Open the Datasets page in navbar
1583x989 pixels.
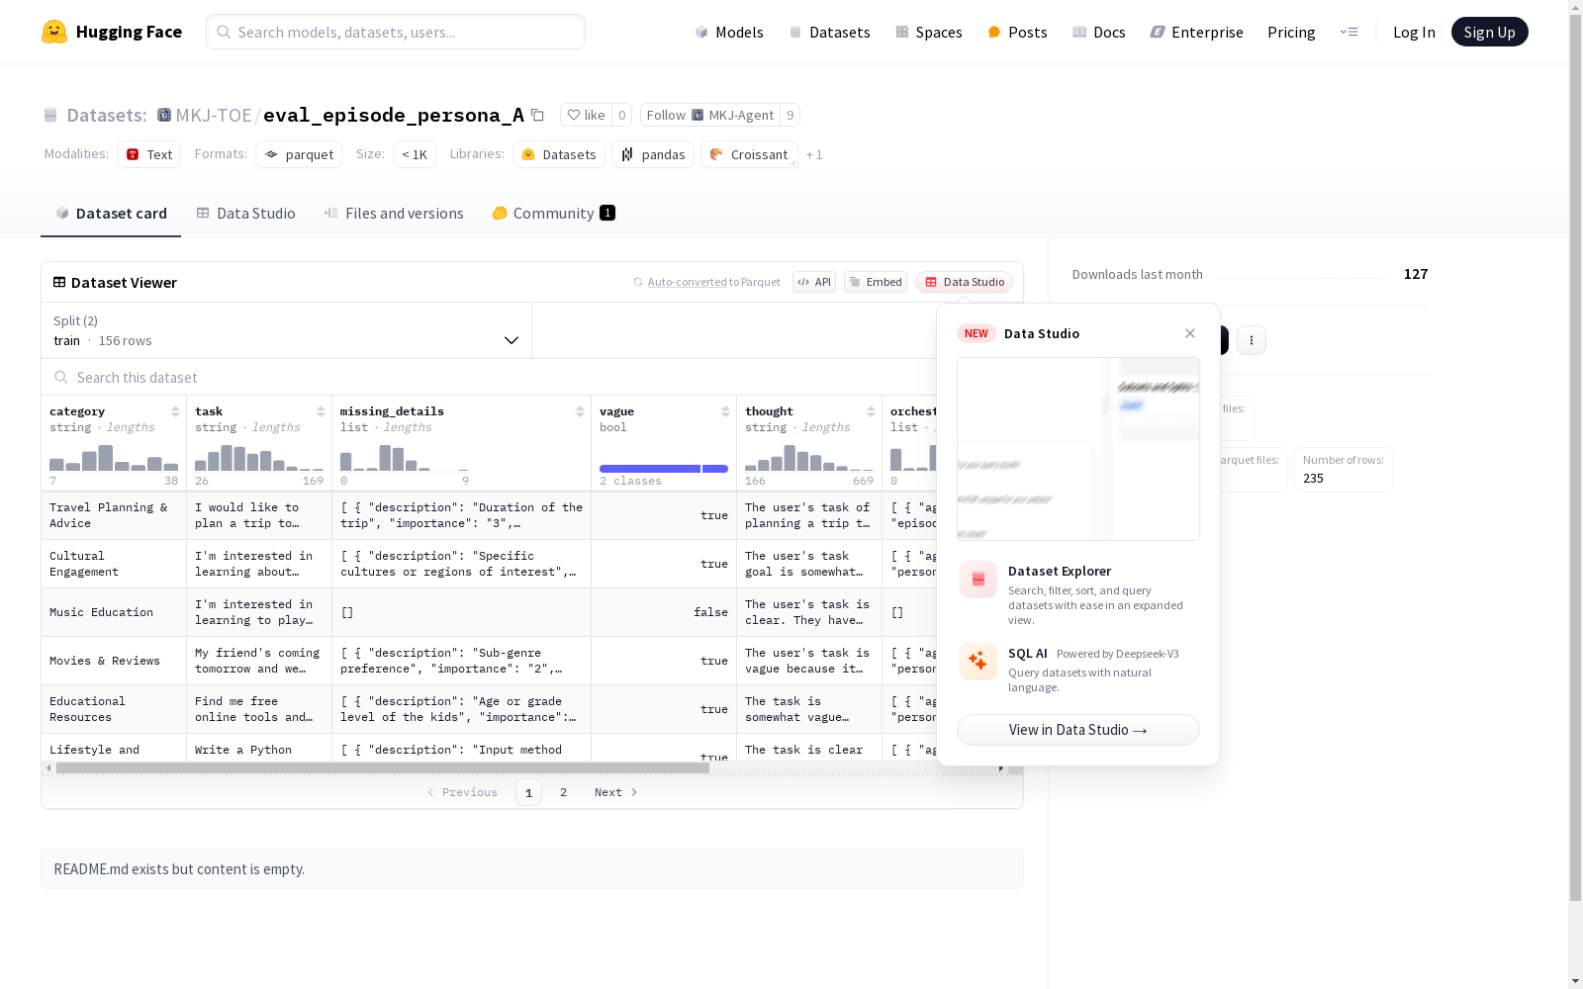(829, 32)
